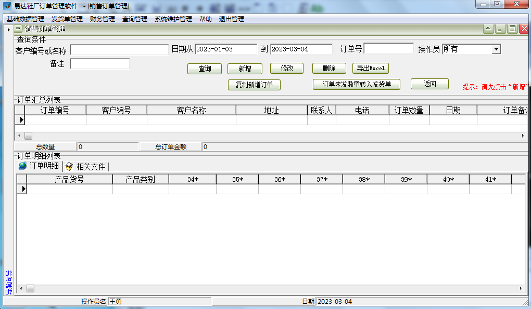Expand the left navigation arrow
Image resolution: width=531 pixels, height=309 pixels.
pyautogui.click(x=8, y=30)
